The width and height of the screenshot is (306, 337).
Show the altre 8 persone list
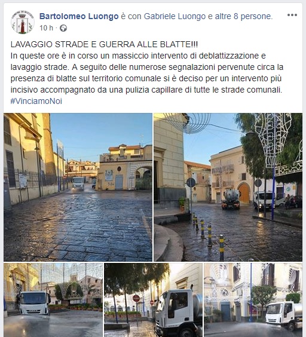coord(243,16)
